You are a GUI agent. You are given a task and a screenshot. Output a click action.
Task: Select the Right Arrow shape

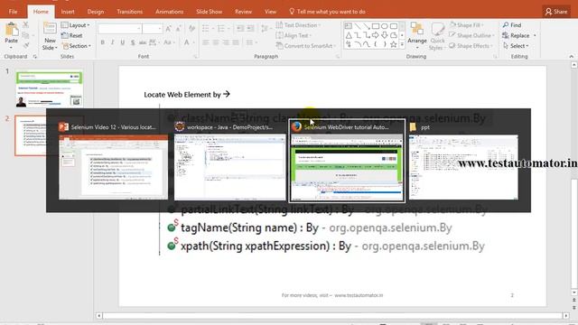(376, 35)
